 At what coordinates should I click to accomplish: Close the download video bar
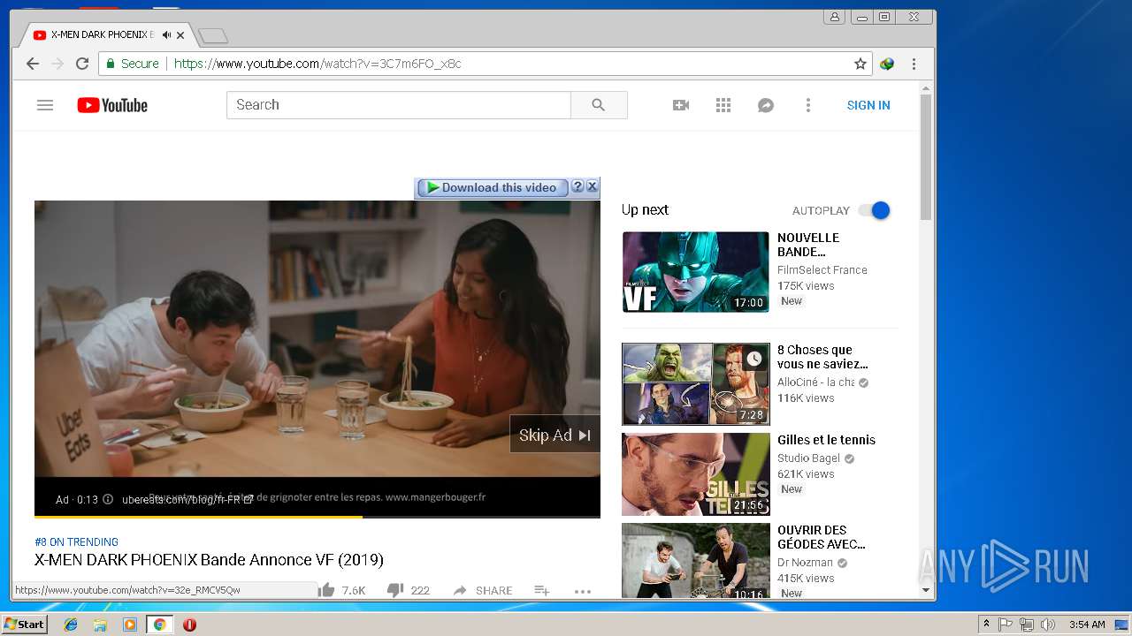pyautogui.click(x=593, y=186)
